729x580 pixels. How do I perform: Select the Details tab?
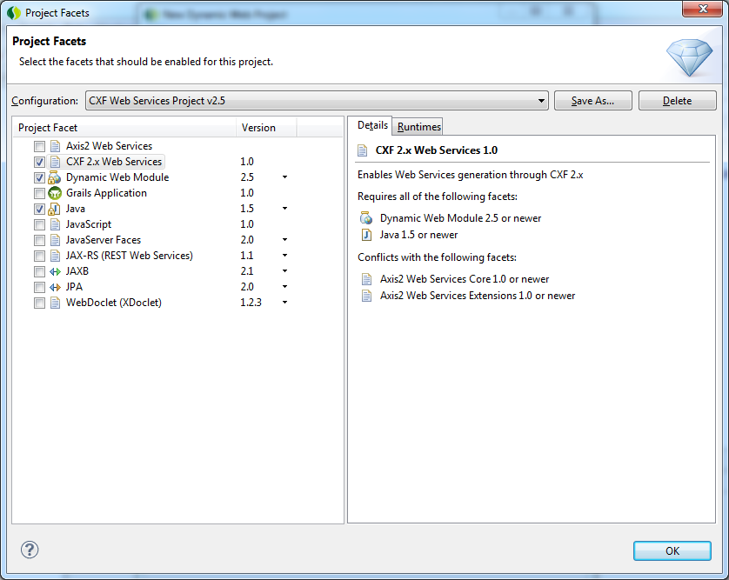click(372, 125)
